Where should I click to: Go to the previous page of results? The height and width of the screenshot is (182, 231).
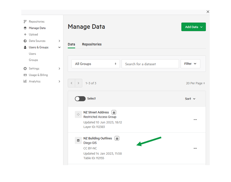[72, 83]
